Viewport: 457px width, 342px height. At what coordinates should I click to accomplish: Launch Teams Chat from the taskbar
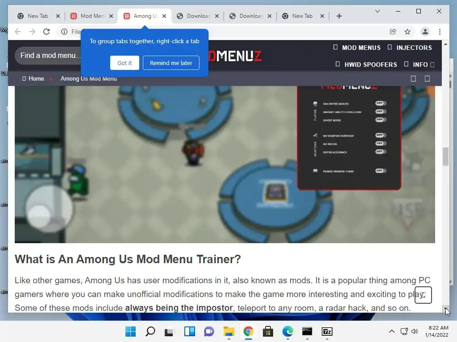209,331
